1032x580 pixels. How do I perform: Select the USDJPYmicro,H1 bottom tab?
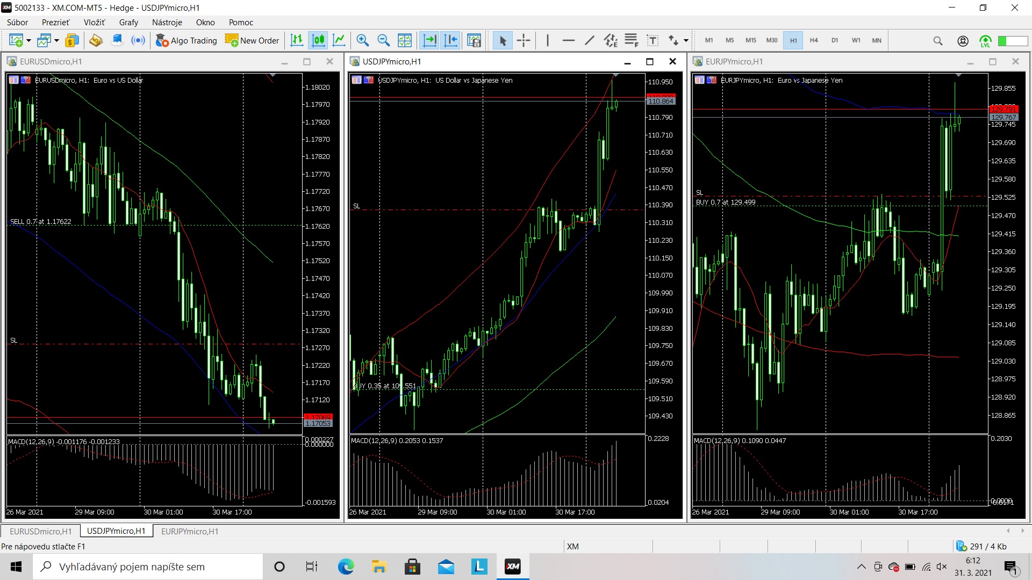116,531
